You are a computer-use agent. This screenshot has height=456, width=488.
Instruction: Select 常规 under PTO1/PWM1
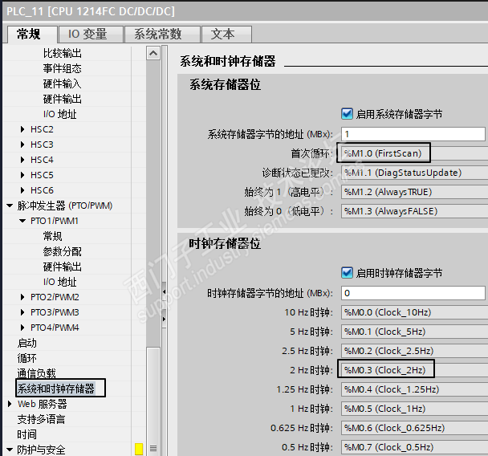(x=53, y=236)
